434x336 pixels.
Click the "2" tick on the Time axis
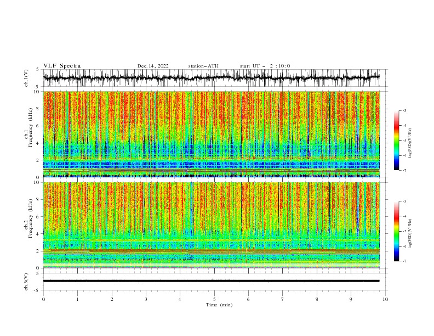click(112, 299)
